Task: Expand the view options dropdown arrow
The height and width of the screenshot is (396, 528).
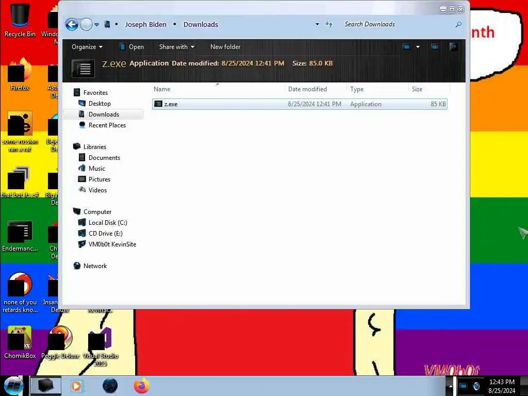Action: 418,47
